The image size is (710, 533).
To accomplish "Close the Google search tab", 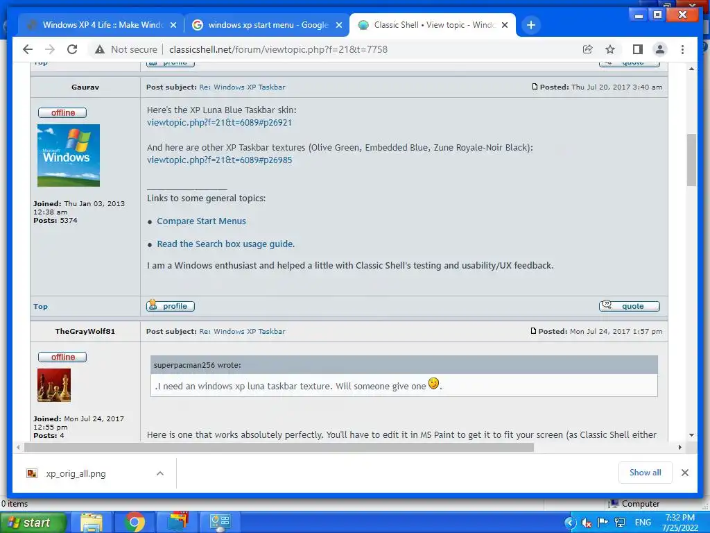I will (338, 25).
